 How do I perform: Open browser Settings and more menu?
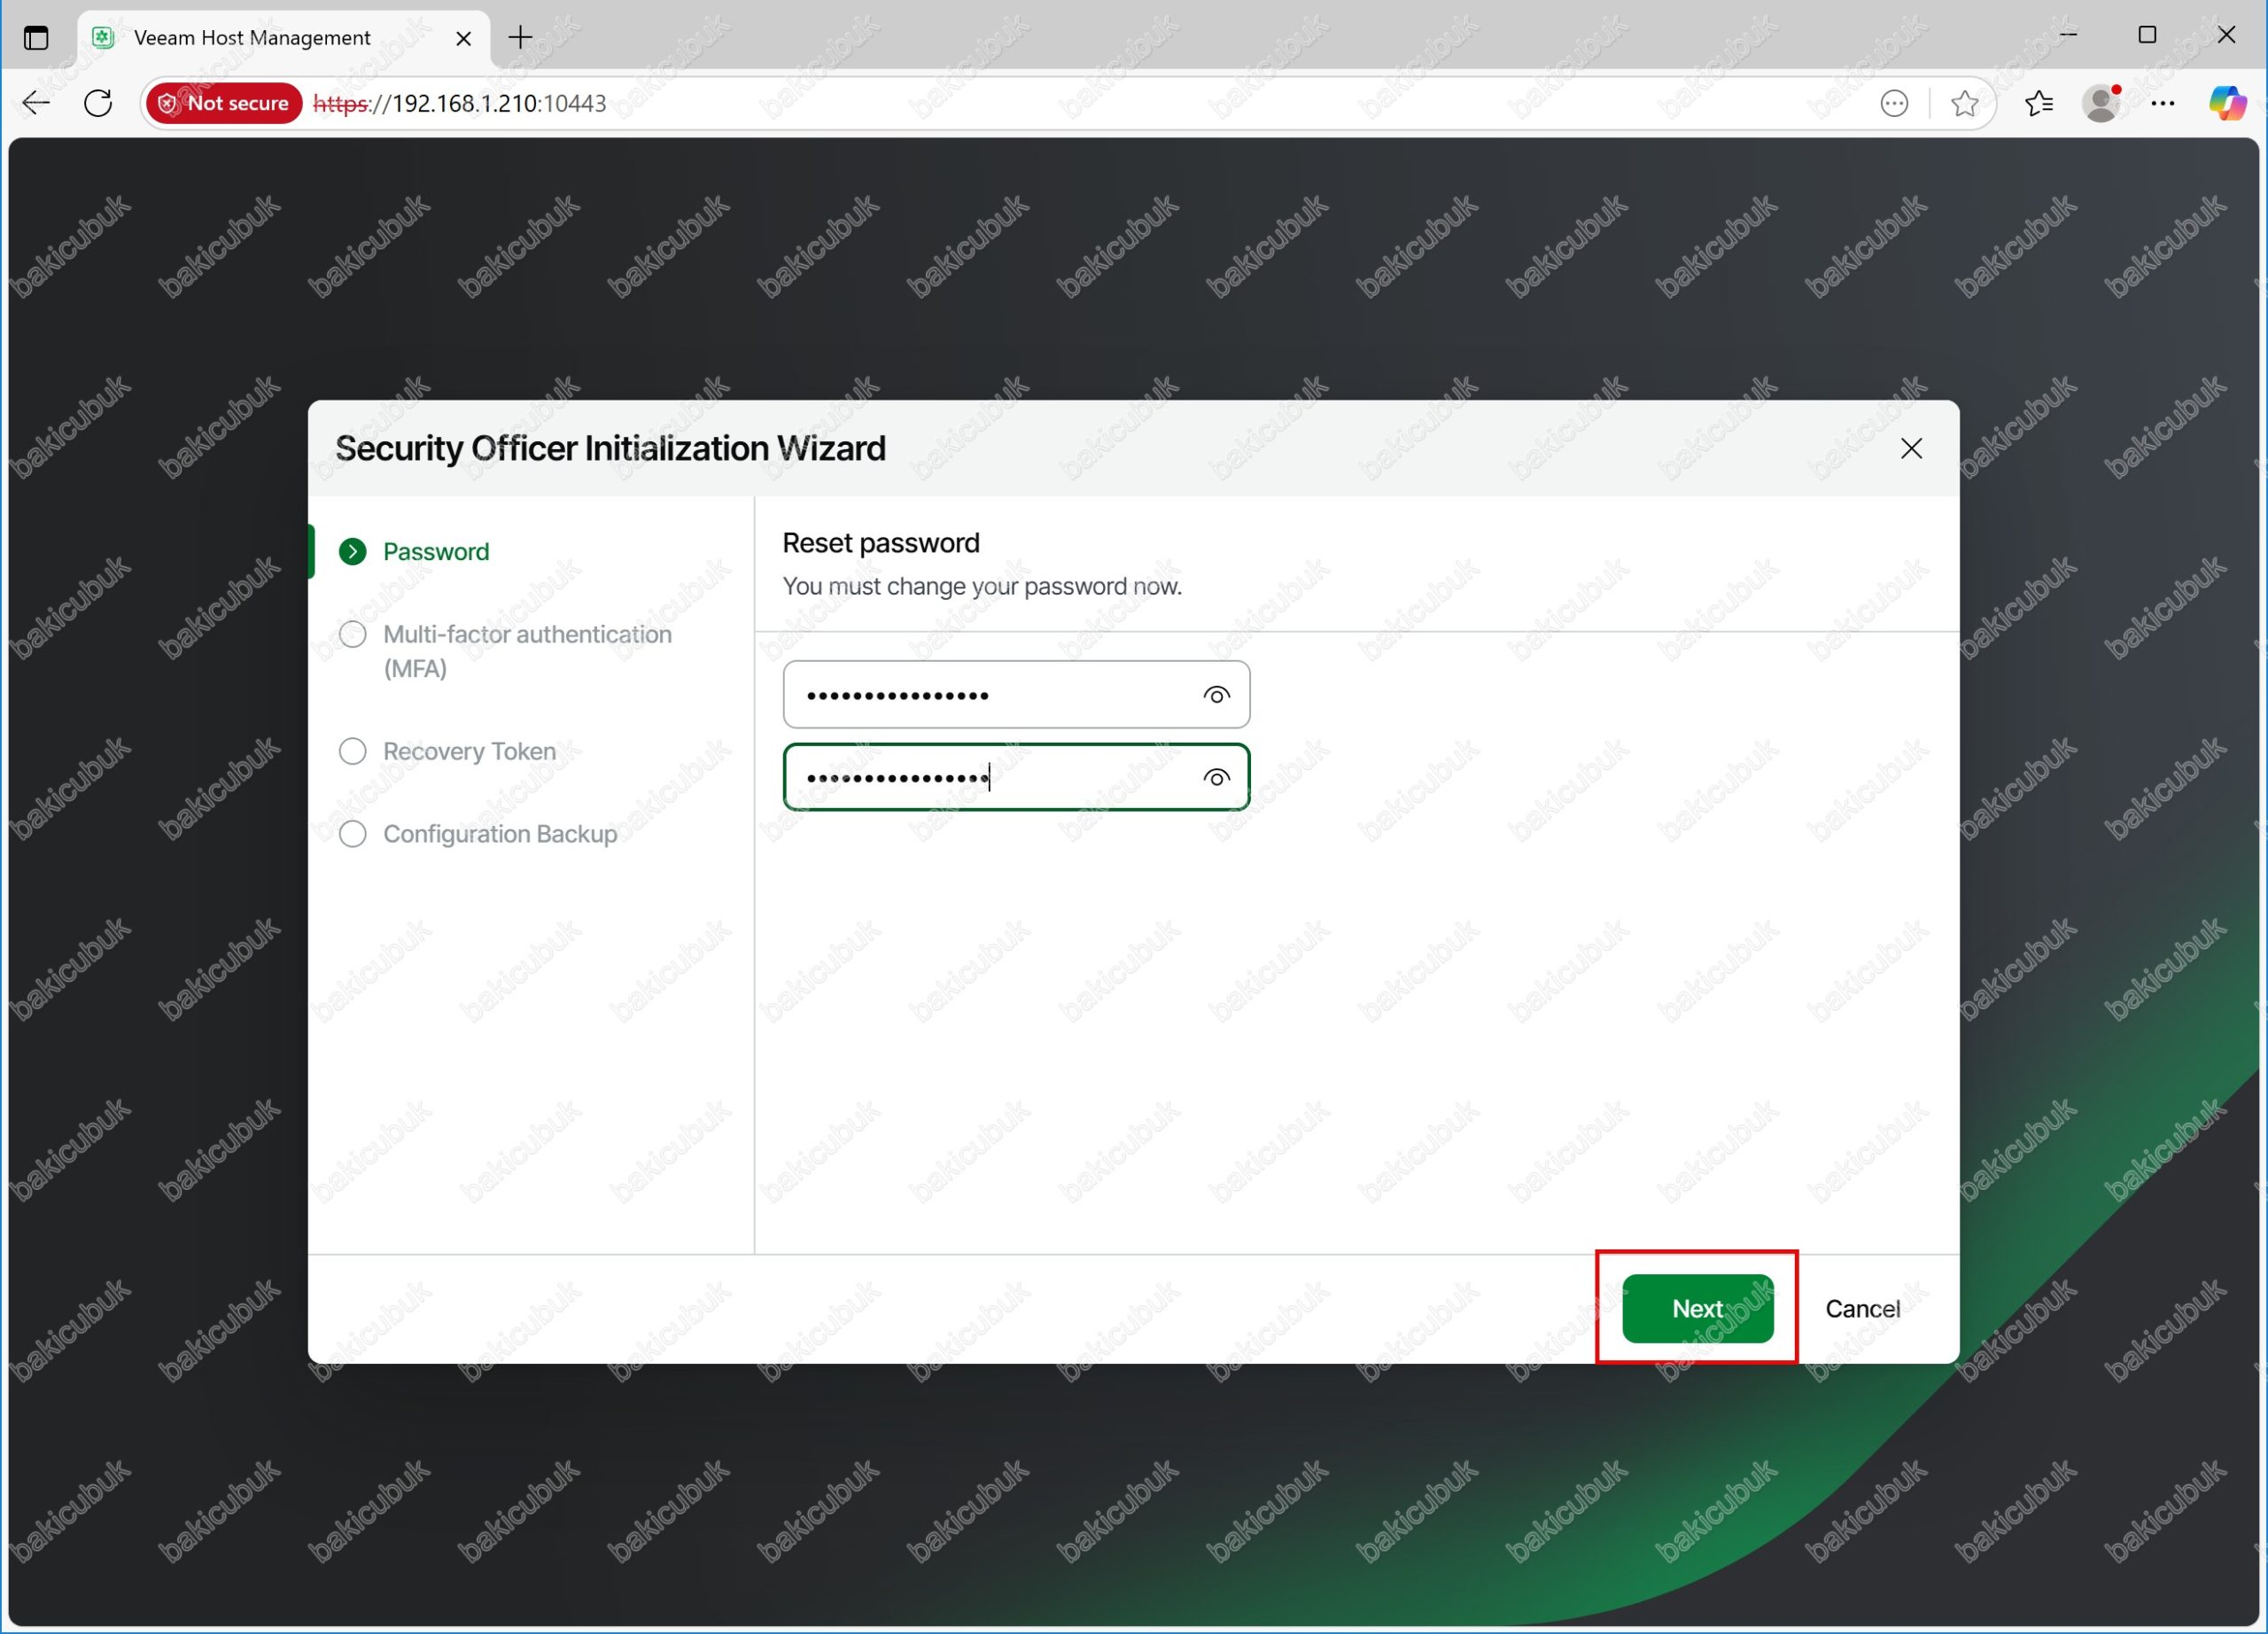[x=2163, y=103]
